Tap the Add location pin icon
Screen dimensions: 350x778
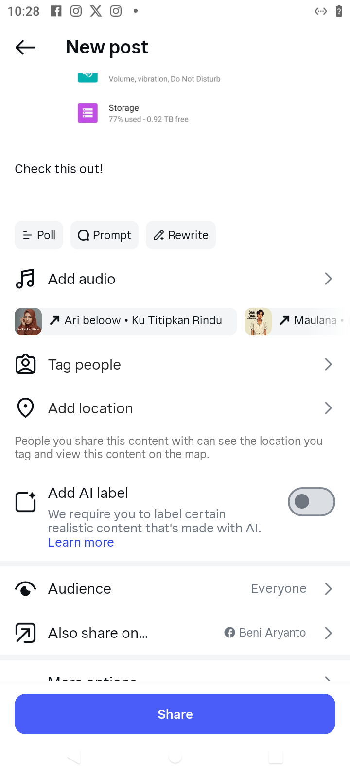25,408
